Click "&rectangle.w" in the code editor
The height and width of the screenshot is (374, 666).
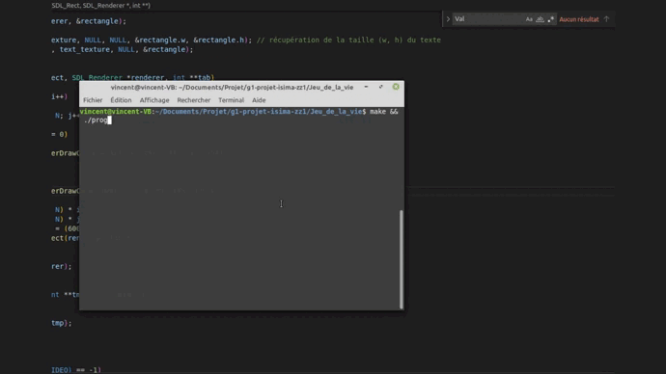[x=160, y=40]
